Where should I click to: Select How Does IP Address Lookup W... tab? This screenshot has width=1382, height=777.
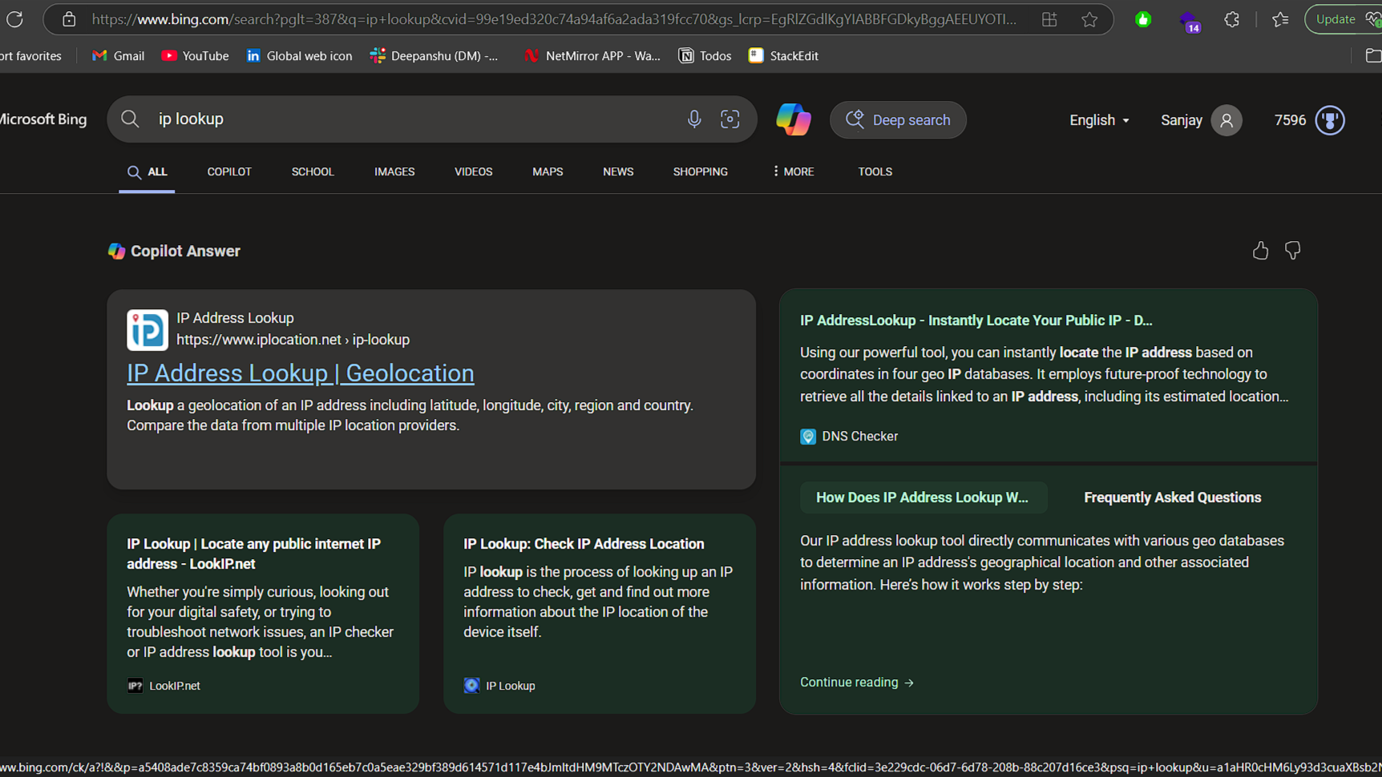tap(922, 497)
